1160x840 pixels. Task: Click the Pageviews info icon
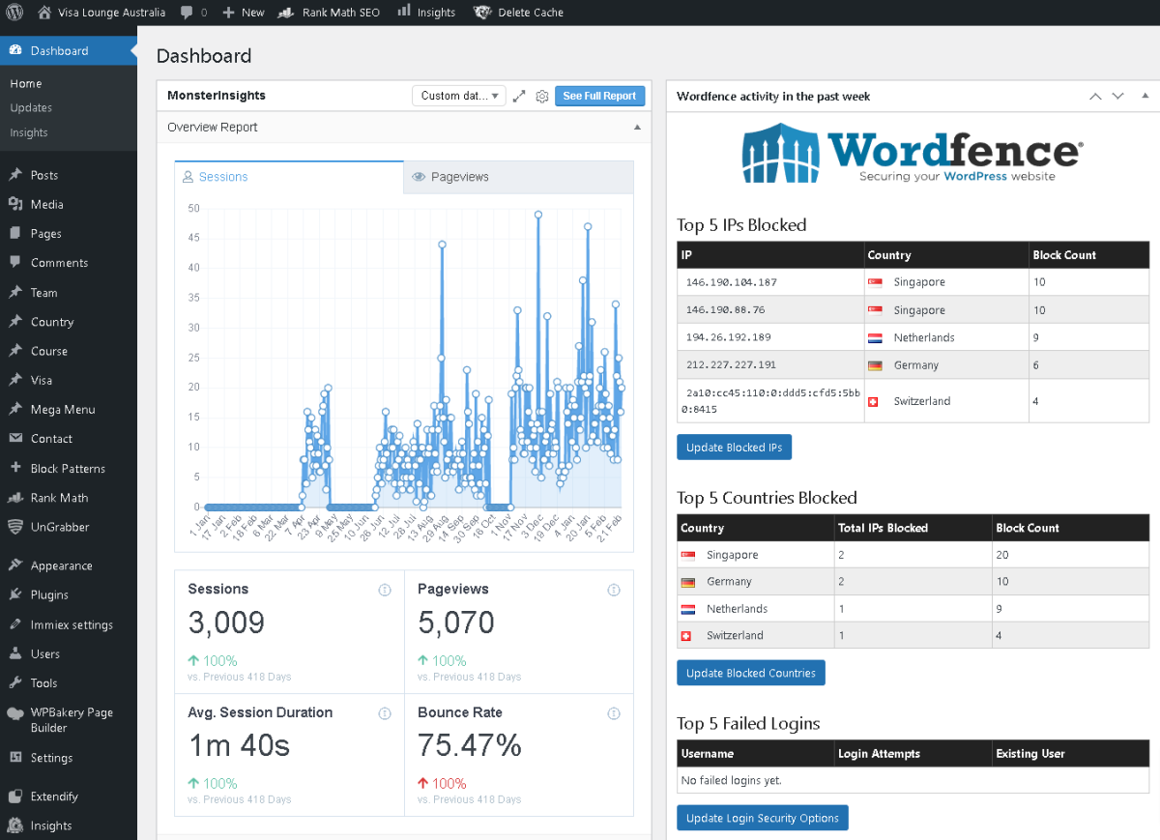click(614, 590)
